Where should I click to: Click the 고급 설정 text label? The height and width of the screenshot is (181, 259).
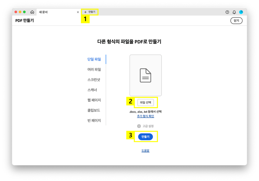coord(148,126)
